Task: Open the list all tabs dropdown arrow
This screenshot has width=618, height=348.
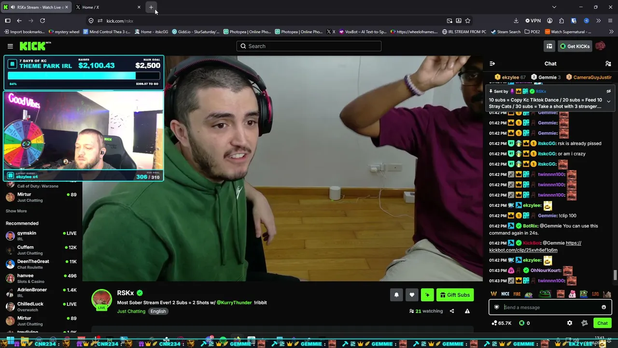Action: [x=554, y=7]
